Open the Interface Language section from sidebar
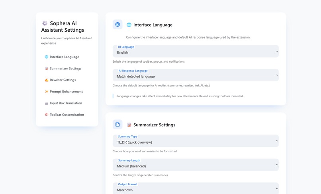Viewport: 321px width, 194px height. (x=64, y=57)
